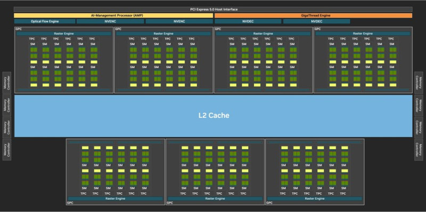This screenshot has height=212, width=426.
Task: Click the NVDEC block bordering NVENC
Action: tap(248, 21)
